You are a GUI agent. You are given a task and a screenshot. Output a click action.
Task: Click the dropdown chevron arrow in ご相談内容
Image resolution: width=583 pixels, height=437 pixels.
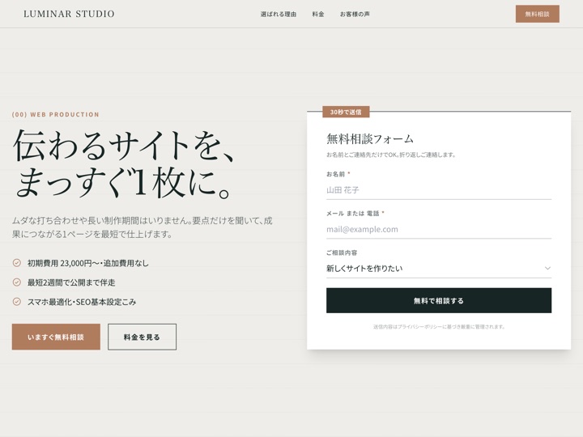(547, 269)
